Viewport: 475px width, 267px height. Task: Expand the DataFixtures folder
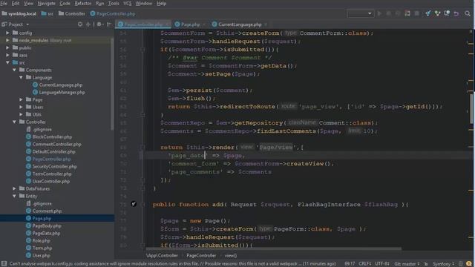14,188
